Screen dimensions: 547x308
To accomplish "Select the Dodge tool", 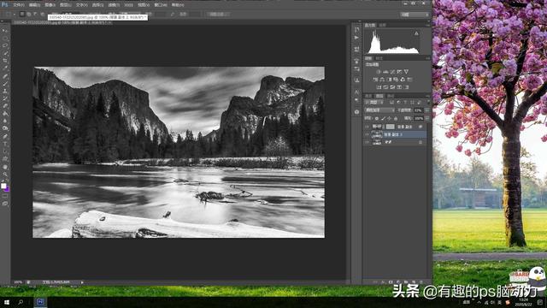I will point(5,128).
